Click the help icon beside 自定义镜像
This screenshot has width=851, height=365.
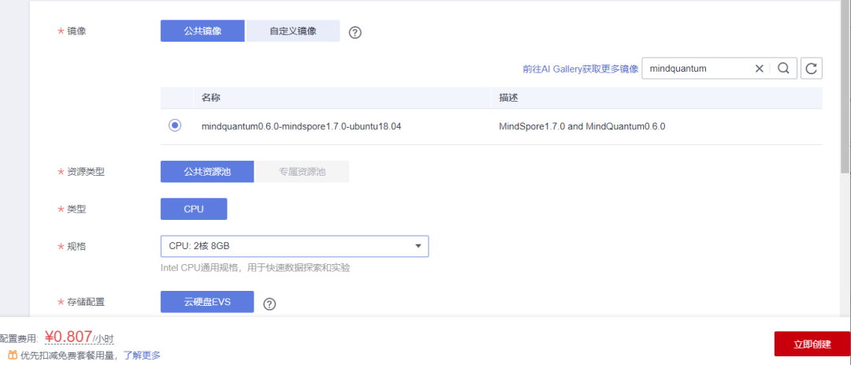(355, 32)
